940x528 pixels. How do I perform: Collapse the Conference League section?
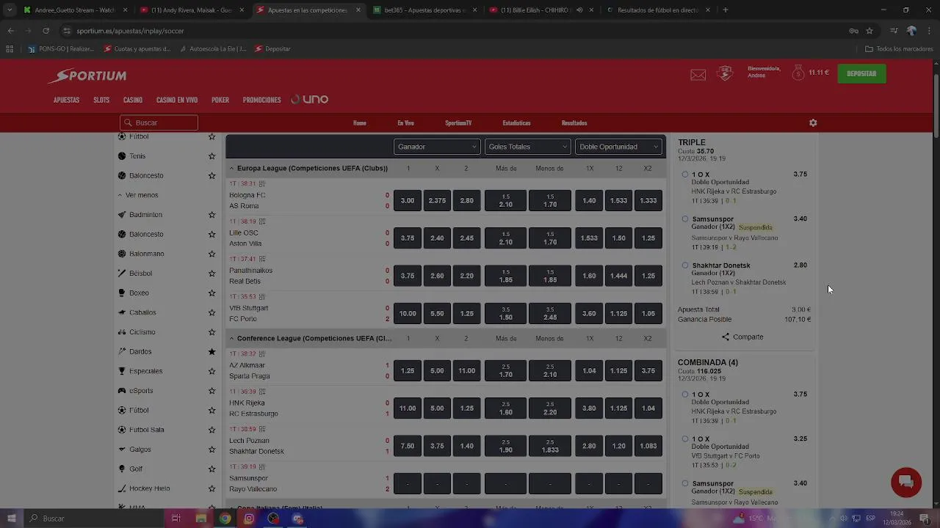(231, 339)
